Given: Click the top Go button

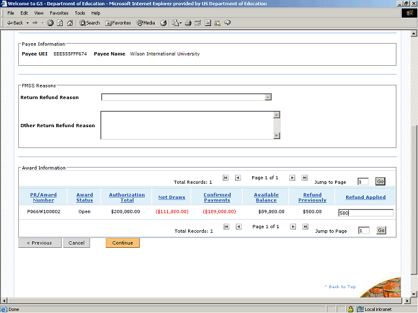Looking at the screenshot, I should coord(380,181).
